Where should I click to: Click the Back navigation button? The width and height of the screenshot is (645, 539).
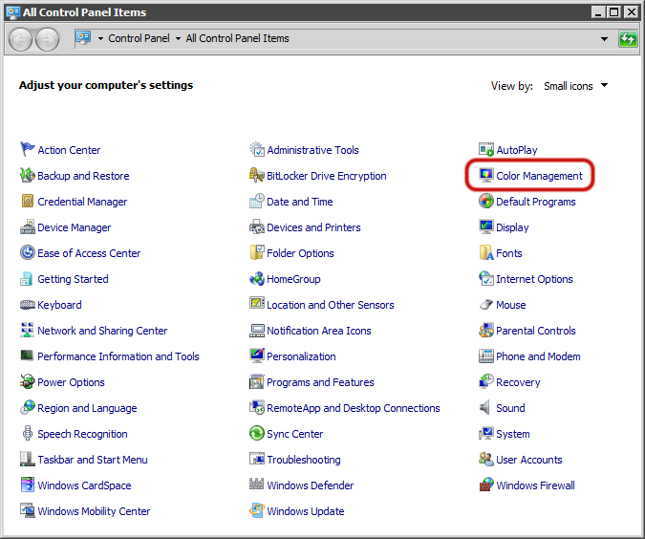pos(20,39)
